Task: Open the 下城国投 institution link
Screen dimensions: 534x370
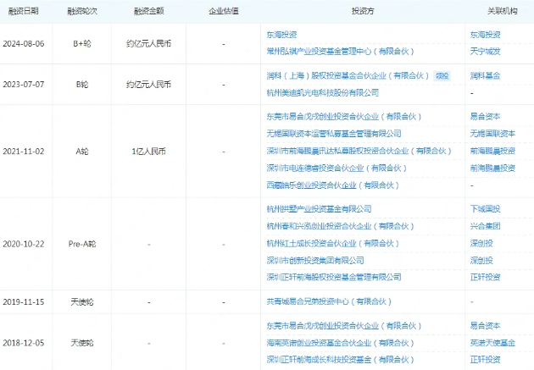Action: (486, 209)
